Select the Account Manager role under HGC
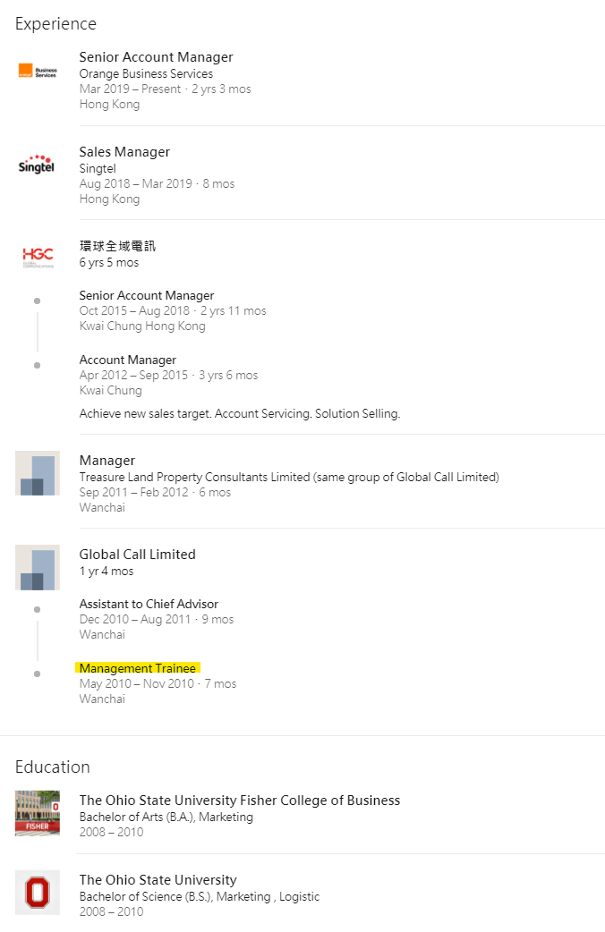Viewport: 605px width, 932px height. coord(128,360)
